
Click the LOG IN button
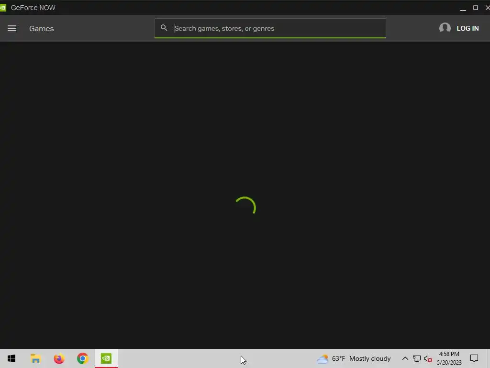pos(468,28)
